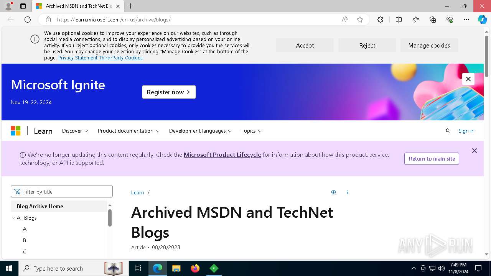Click the Filter by title field

tap(62, 192)
